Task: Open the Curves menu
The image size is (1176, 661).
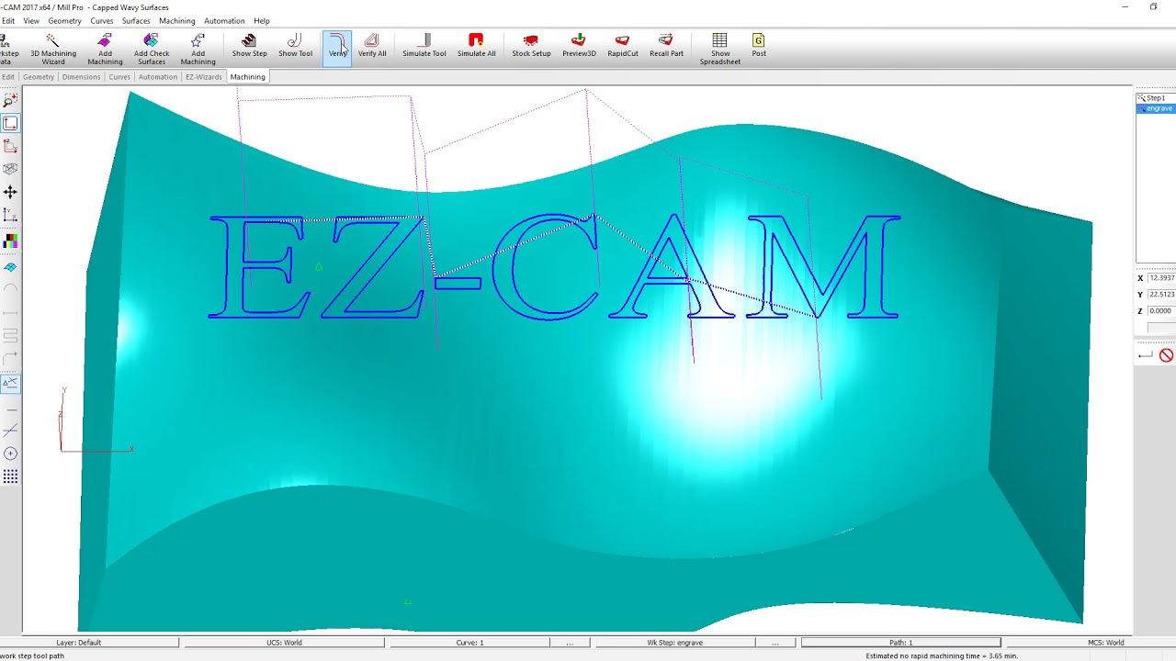Action: pyautogui.click(x=102, y=21)
